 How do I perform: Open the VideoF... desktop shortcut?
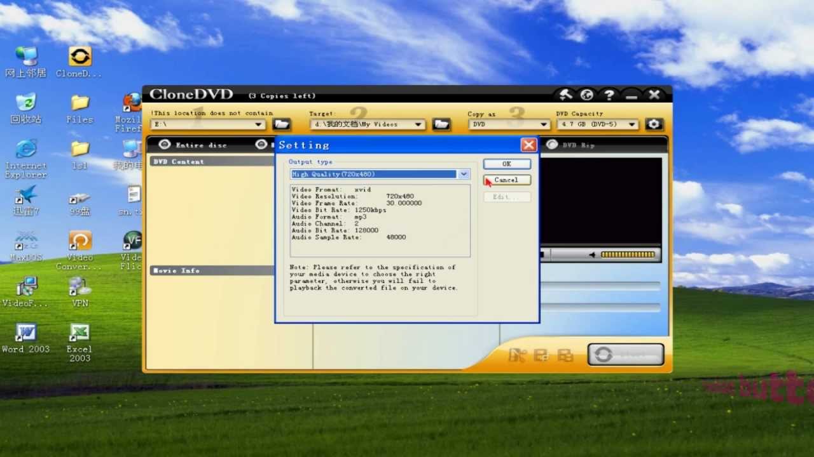(25, 292)
